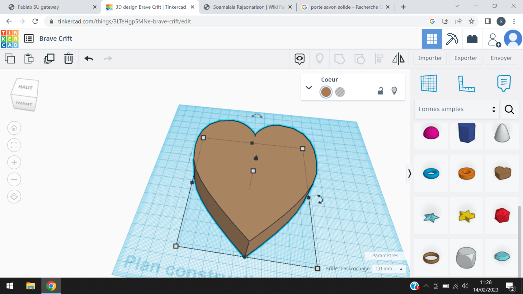The image size is (523, 294).
Task: Click the Mirror tool icon
Action: (398, 58)
